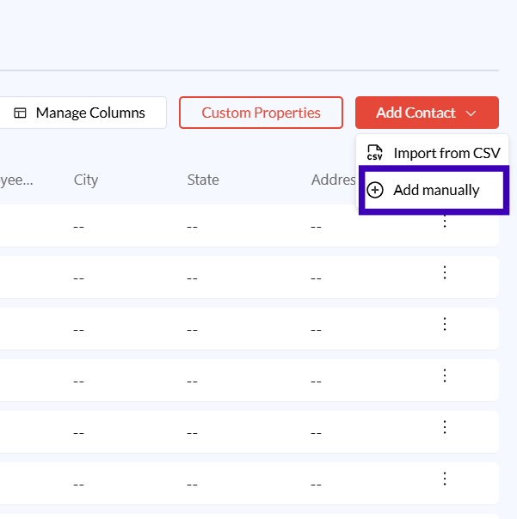Click the State column header
Screen dimensions: 517x519
pyautogui.click(x=203, y=180)
